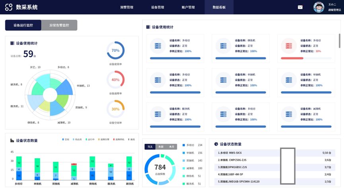The image size is (344, 189).
Task: Click the 倒角机 device card icon
Action: click(223, 46)
